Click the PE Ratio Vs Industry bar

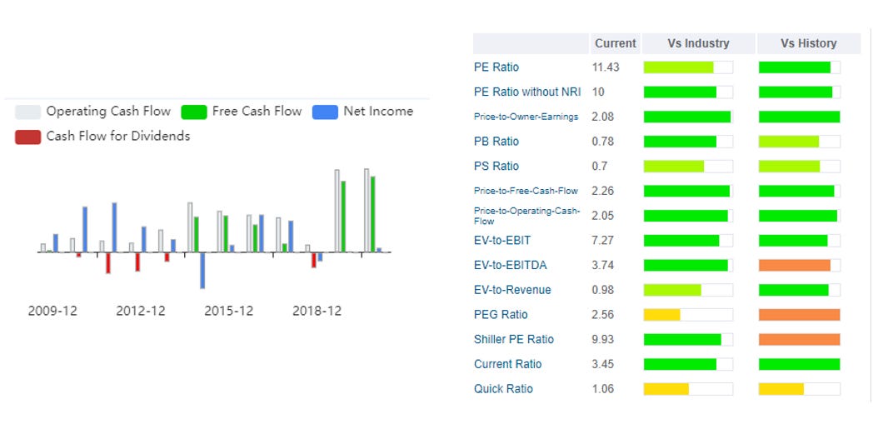[688, 67]
